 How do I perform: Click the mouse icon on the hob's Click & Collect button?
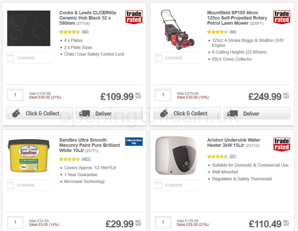pyautogui.click(x=17, y=113)
